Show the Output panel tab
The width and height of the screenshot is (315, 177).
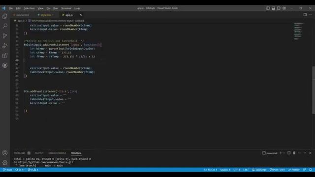39,153
